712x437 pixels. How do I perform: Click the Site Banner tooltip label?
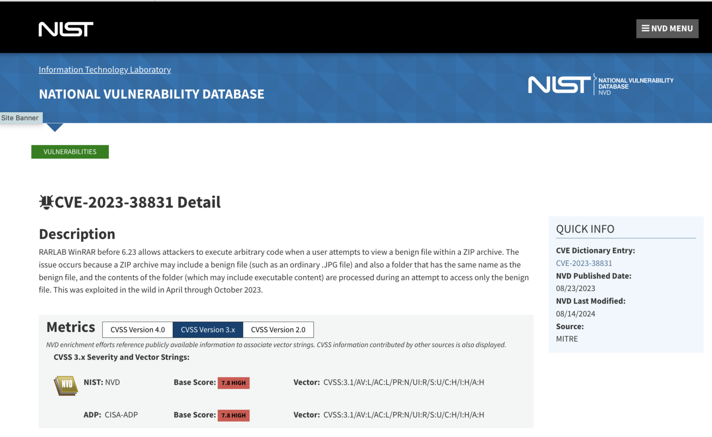20,118
